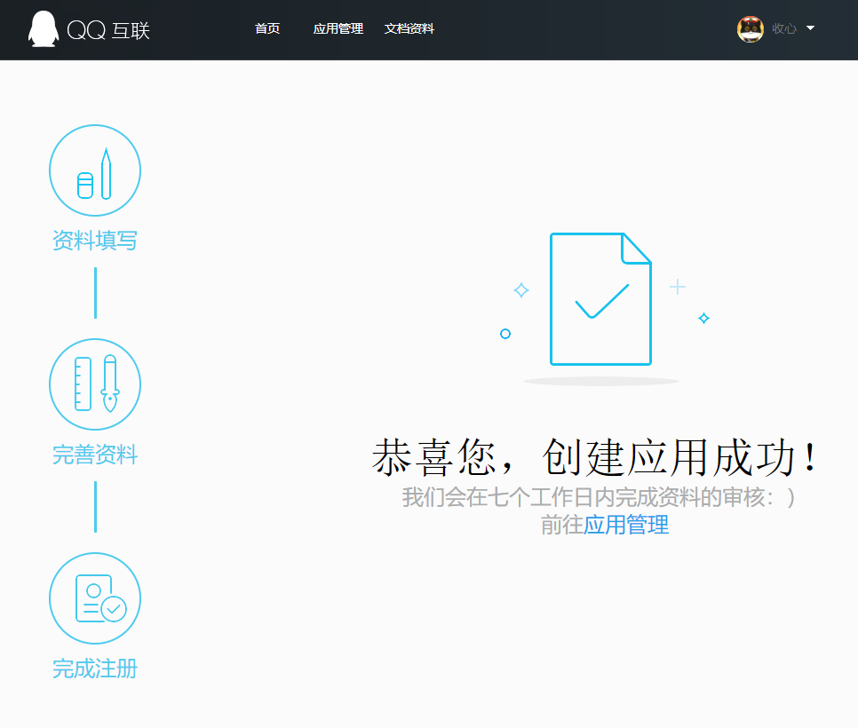Expand the account dropdown arrow beside 收心
The image size is (858, 728).
pos(810,28)
